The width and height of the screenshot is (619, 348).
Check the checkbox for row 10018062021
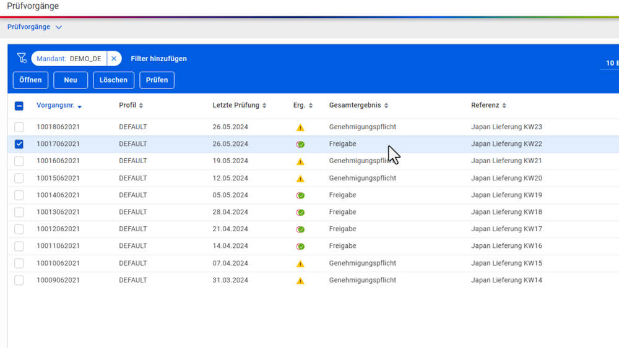pos(19,127)
